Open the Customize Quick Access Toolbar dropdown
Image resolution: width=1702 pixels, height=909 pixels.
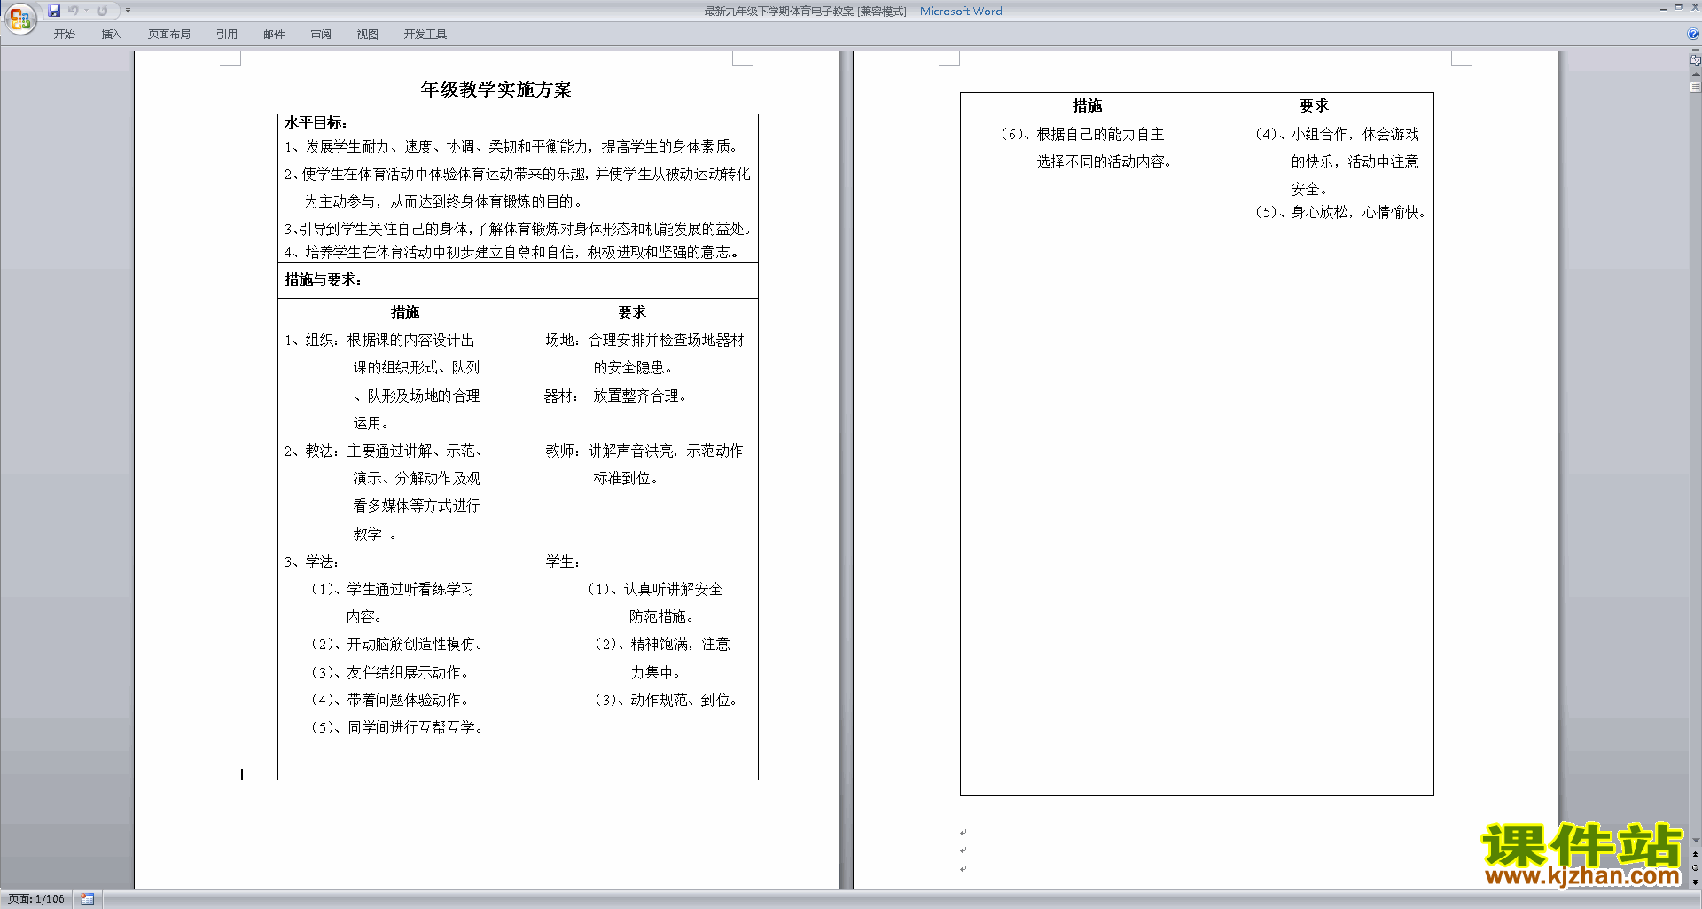tap(129, 11)
